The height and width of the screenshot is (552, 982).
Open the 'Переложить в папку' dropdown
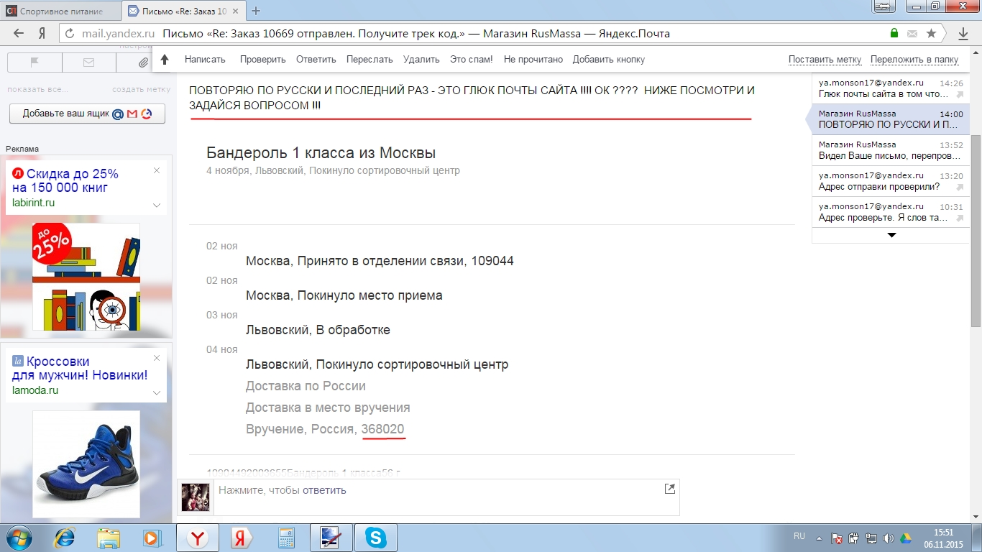[914, 60]
